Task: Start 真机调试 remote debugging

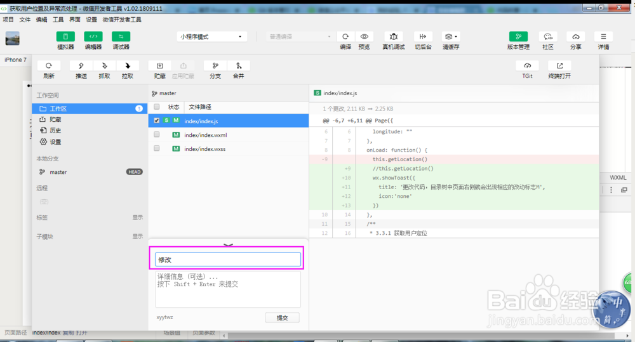Action: [x=394, y=36]
